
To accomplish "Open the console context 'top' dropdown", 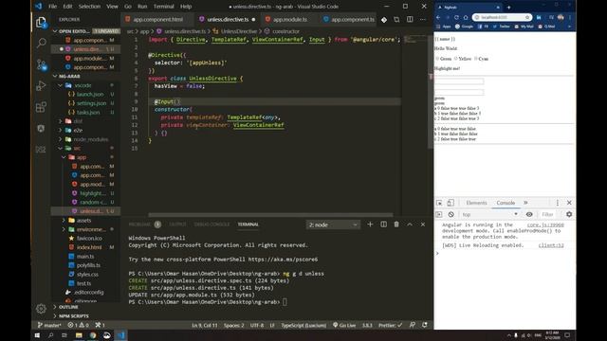I will point(489,214).
